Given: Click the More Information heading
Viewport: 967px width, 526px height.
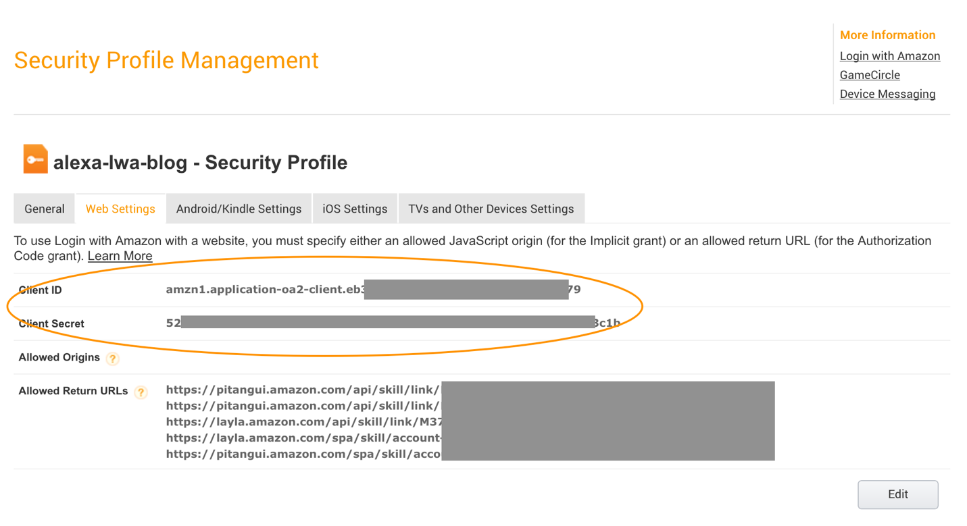Looking at the screenshot, I should (887, 34).
